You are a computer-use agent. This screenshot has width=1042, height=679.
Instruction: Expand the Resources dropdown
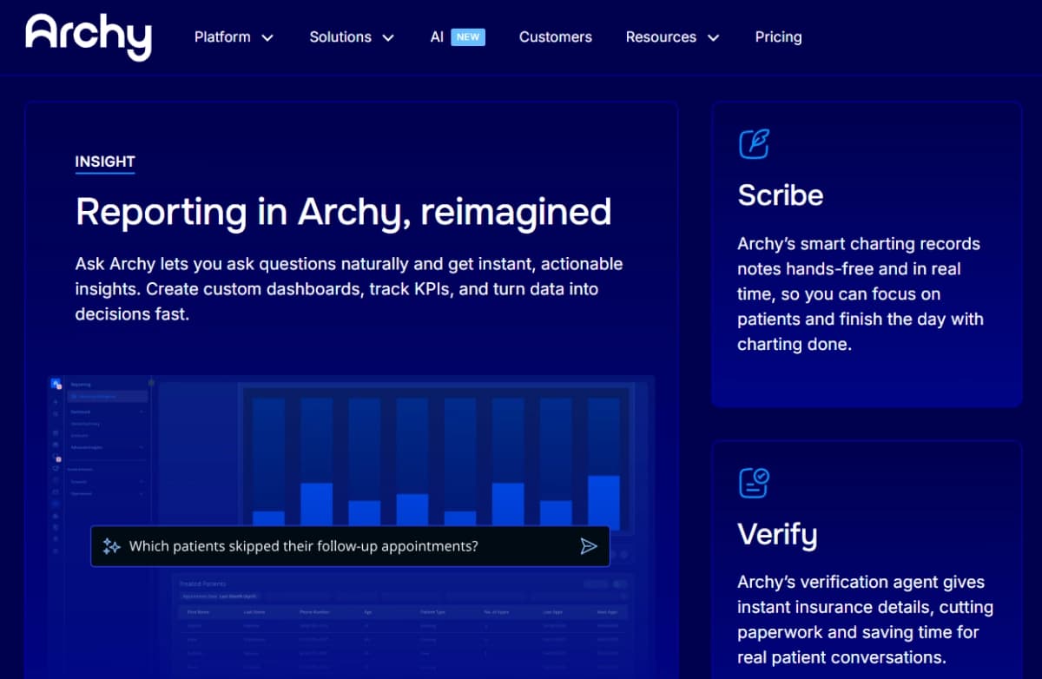click(671, 36)
